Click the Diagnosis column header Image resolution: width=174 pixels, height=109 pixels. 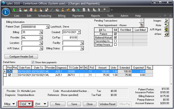tap(61, 68)
